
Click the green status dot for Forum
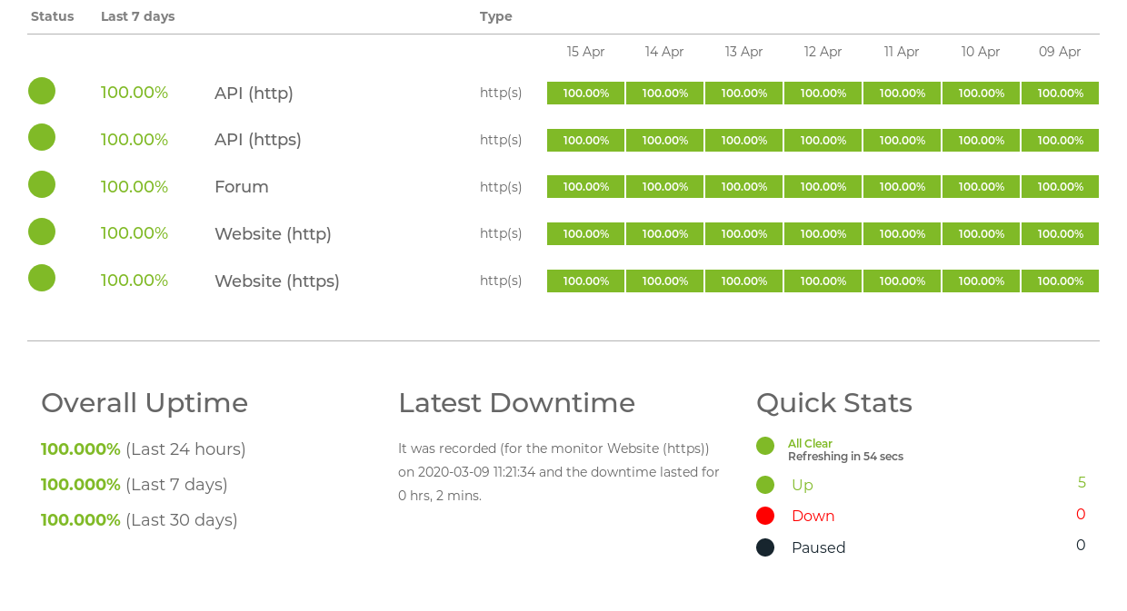click(42, 184)
